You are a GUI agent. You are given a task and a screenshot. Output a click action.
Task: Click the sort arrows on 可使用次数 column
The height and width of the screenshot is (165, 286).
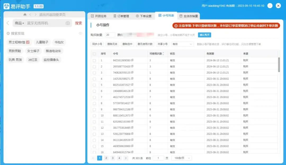[163, 54]
